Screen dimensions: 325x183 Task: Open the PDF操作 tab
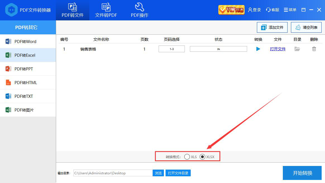point(140,10)
